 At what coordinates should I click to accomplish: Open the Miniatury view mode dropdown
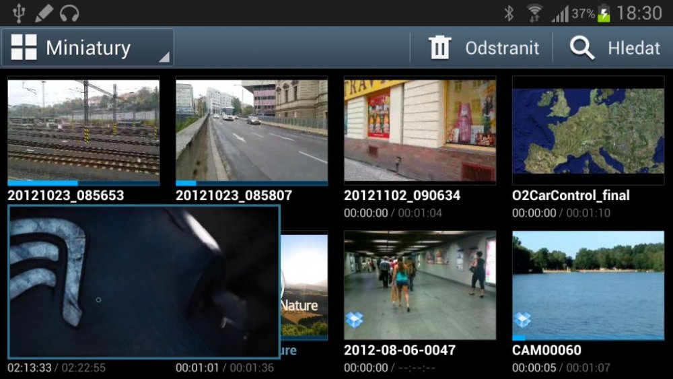coord(87,48)
